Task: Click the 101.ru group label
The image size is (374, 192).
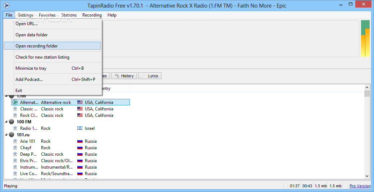Action: click(23, 134)
